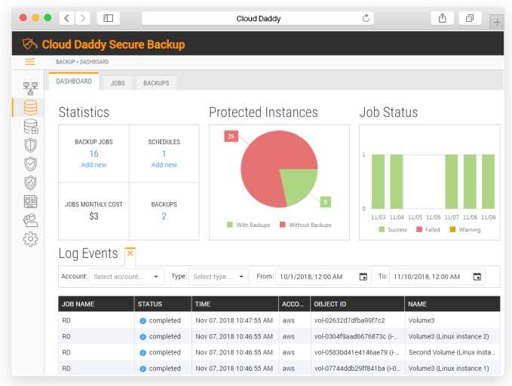Image resolution: width=512 pixels, height=386 pixels.
Task: Click the browser share icon
Action: tap(442, 18)
